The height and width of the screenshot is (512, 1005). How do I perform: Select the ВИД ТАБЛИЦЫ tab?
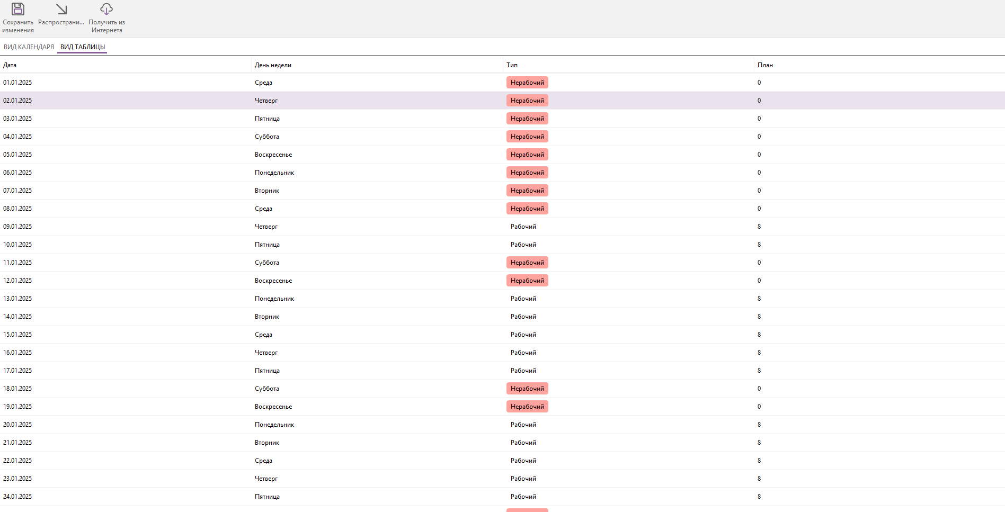[83, 47]
